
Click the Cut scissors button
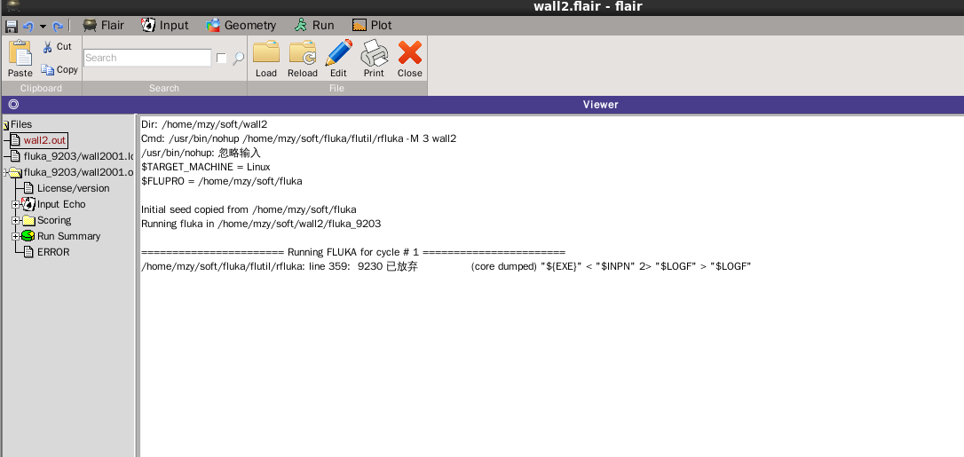[57, 47]
